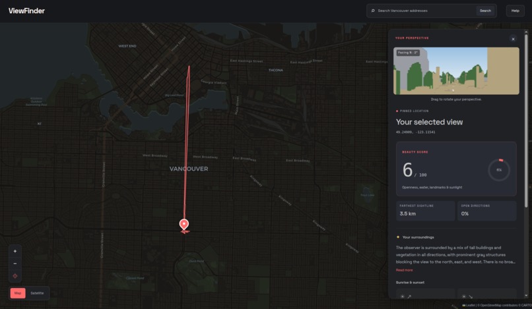Image resolution: width=532 pixels, height=309 pixels.
Task: Click the Pinned Location label
Action: [414, 111]
